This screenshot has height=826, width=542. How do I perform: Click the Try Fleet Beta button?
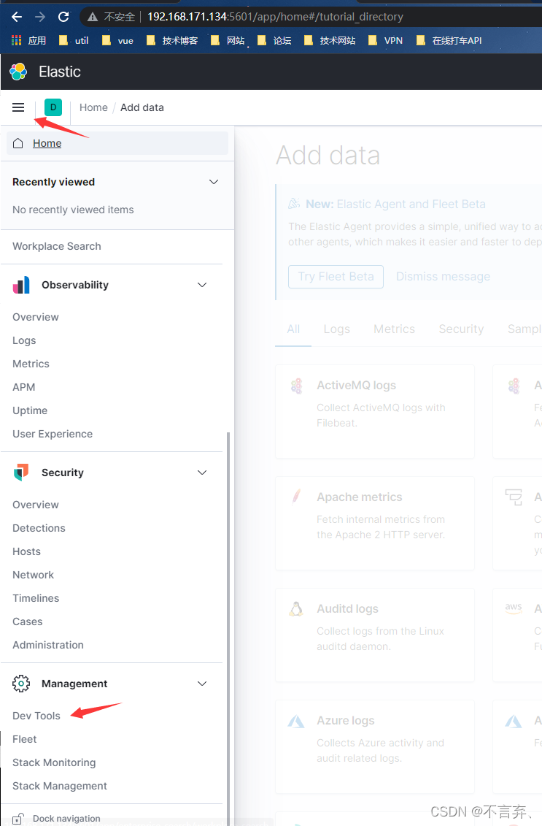pyautogui.click(x=336, y=277)
